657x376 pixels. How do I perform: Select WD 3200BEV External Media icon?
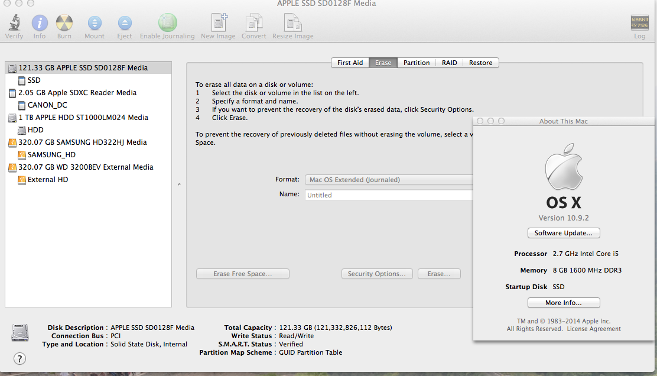(12, 167)
